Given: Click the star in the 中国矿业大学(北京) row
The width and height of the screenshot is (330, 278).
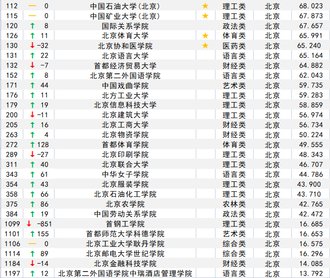Looking at the screenshot, I should (205, 16).
